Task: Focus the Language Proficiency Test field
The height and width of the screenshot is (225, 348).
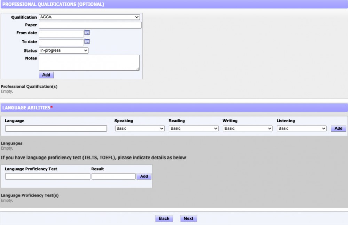Action: coord(48,176)
